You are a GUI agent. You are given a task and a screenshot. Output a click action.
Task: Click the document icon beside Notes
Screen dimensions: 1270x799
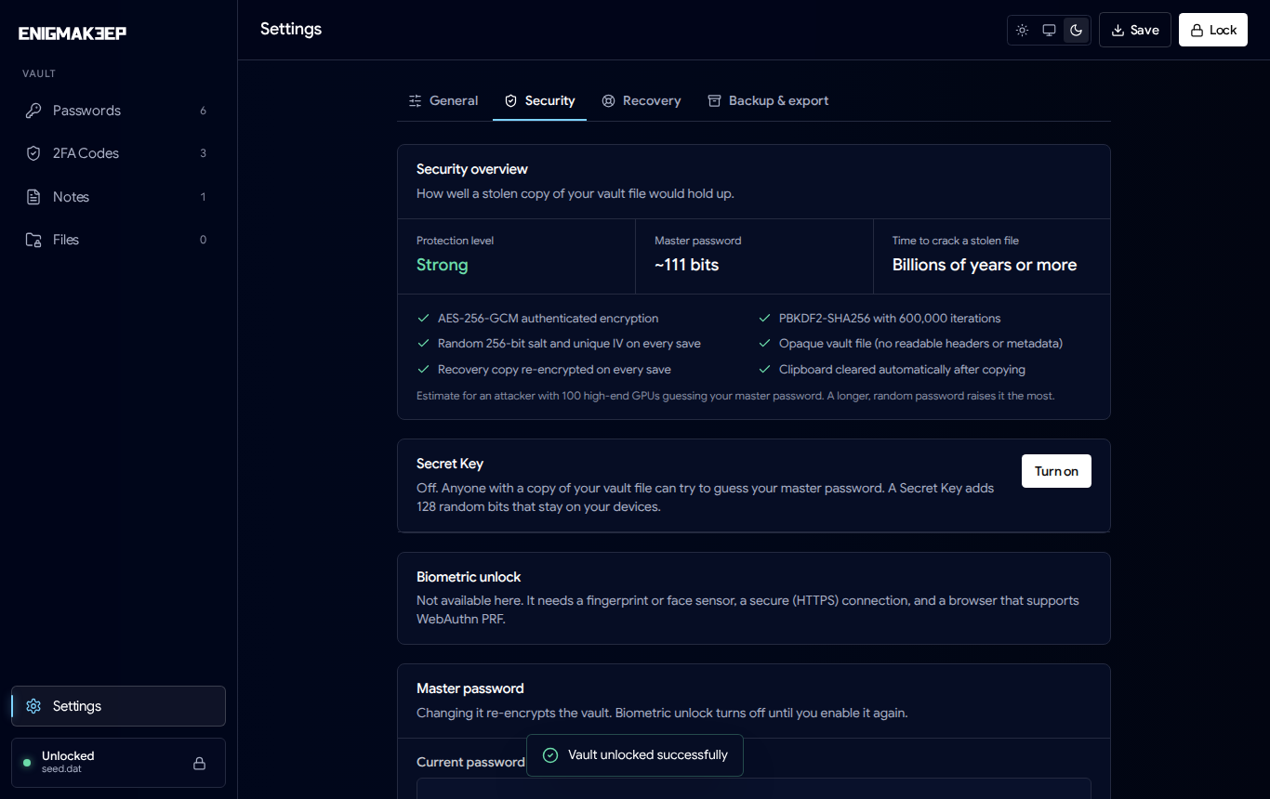[x=33, y=197]
